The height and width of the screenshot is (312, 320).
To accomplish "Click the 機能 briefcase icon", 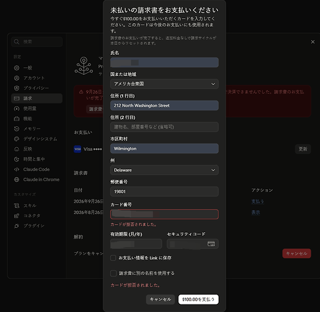I will pyautogui.click(x=17, y=119).
